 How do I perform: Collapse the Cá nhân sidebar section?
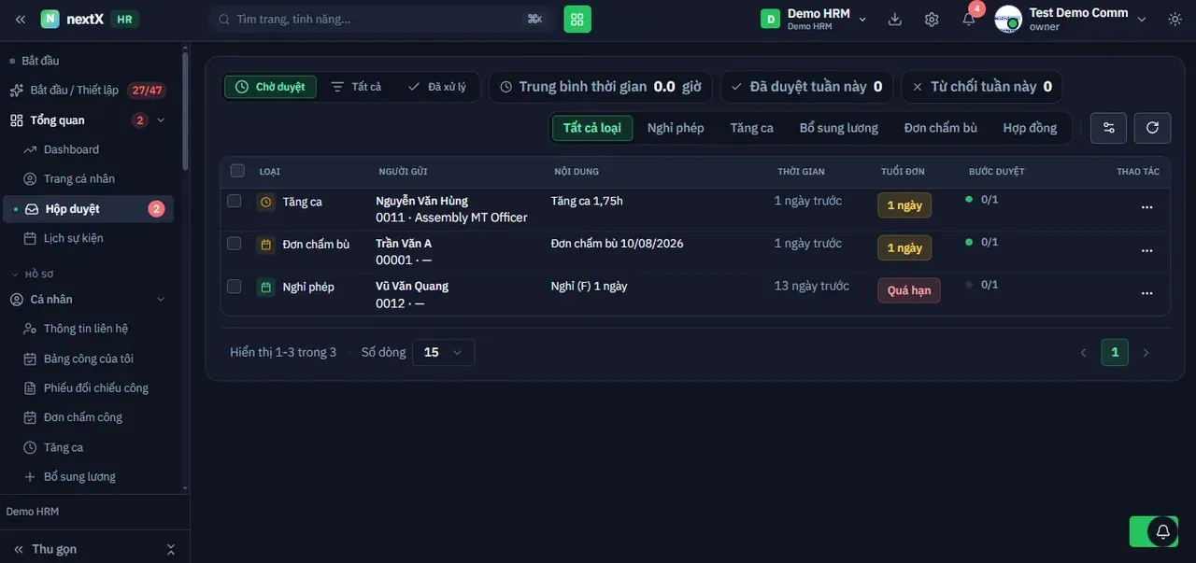click(160, 300)
